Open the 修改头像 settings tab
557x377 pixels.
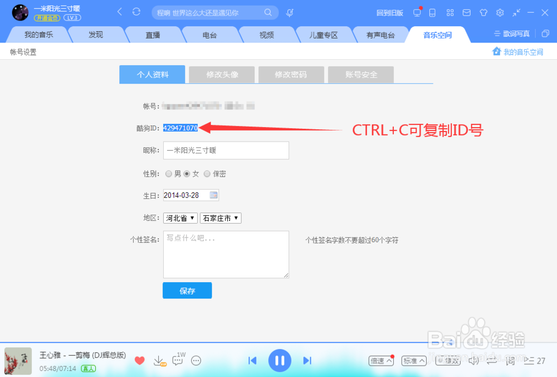point(222,74)
